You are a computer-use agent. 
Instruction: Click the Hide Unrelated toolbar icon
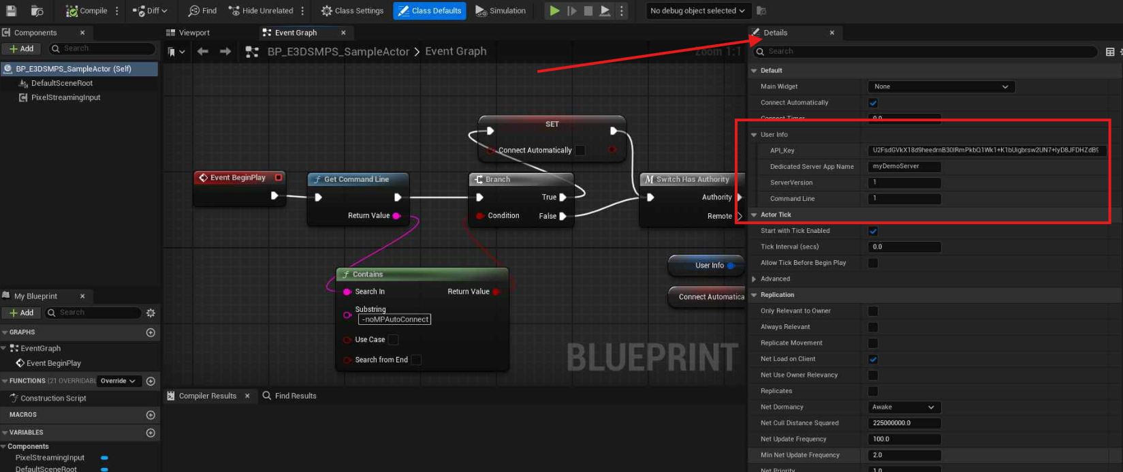[234, 11]
